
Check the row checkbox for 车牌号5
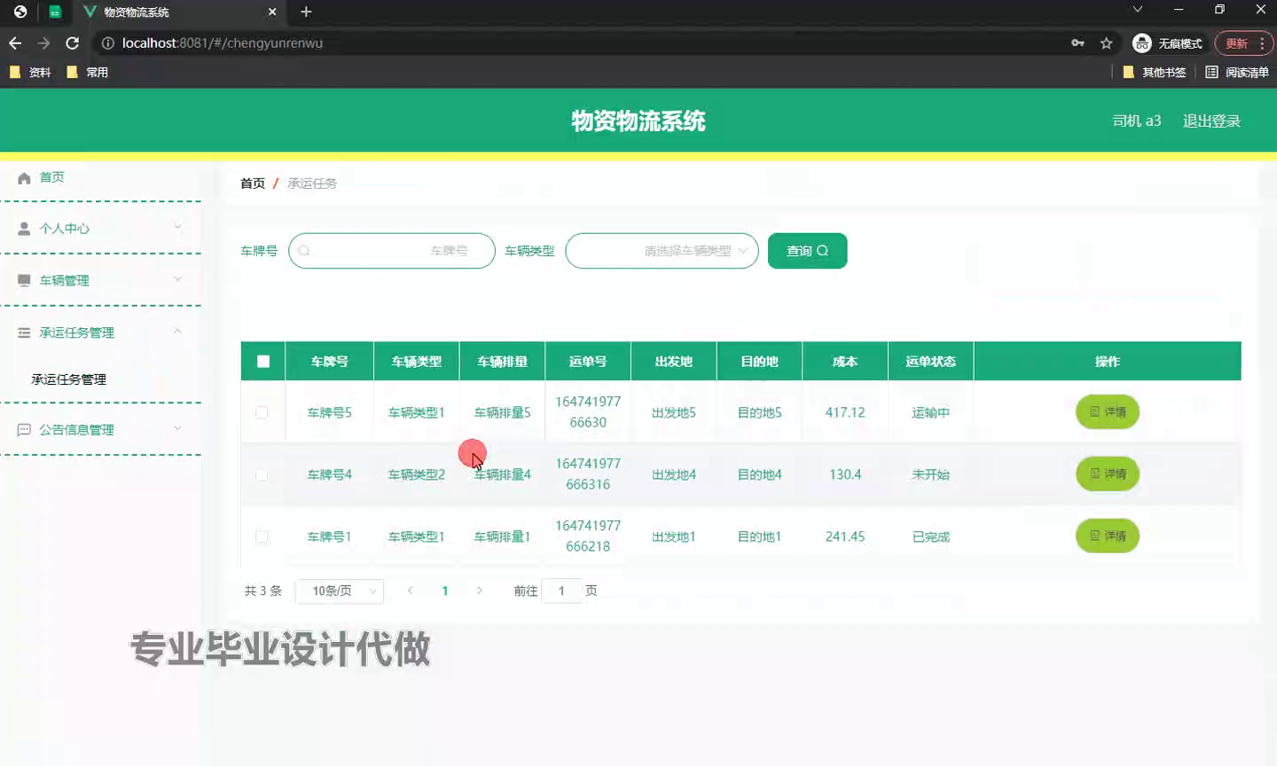(x=262, y=412)
